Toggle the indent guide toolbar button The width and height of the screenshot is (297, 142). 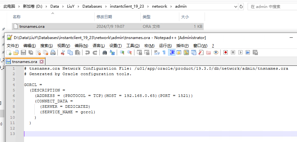point(172,52)
